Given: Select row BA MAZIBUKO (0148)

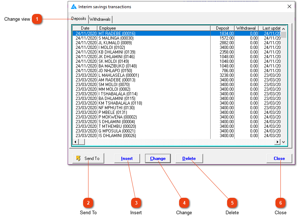Looking at the screenshot, I should tap(177, 66).
